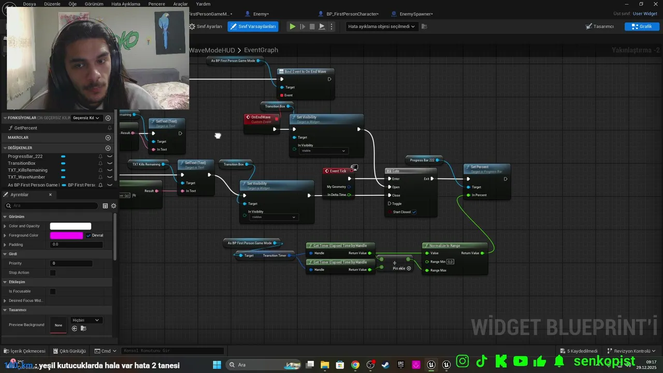Switch to the EnemySpawner tab
Screen dimensions: 663x373
click(415, 14)
